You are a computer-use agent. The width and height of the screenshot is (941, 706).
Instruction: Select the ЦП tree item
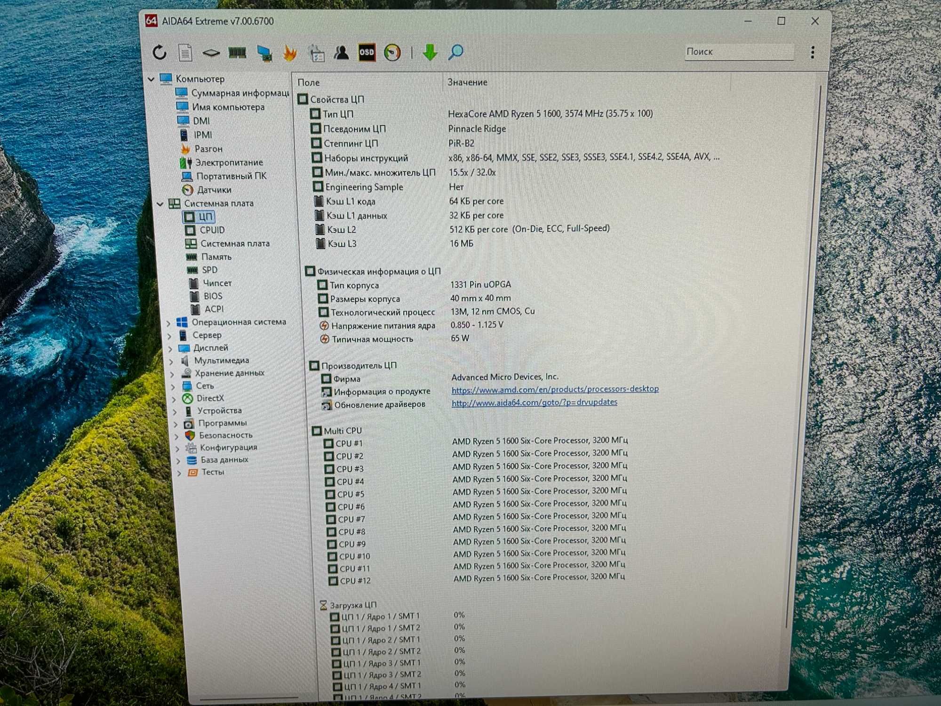tap(199, 217)
